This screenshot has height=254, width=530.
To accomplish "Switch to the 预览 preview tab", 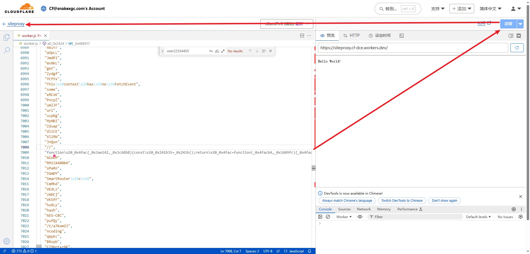I will pyautogui.click(x=327, y=35).
